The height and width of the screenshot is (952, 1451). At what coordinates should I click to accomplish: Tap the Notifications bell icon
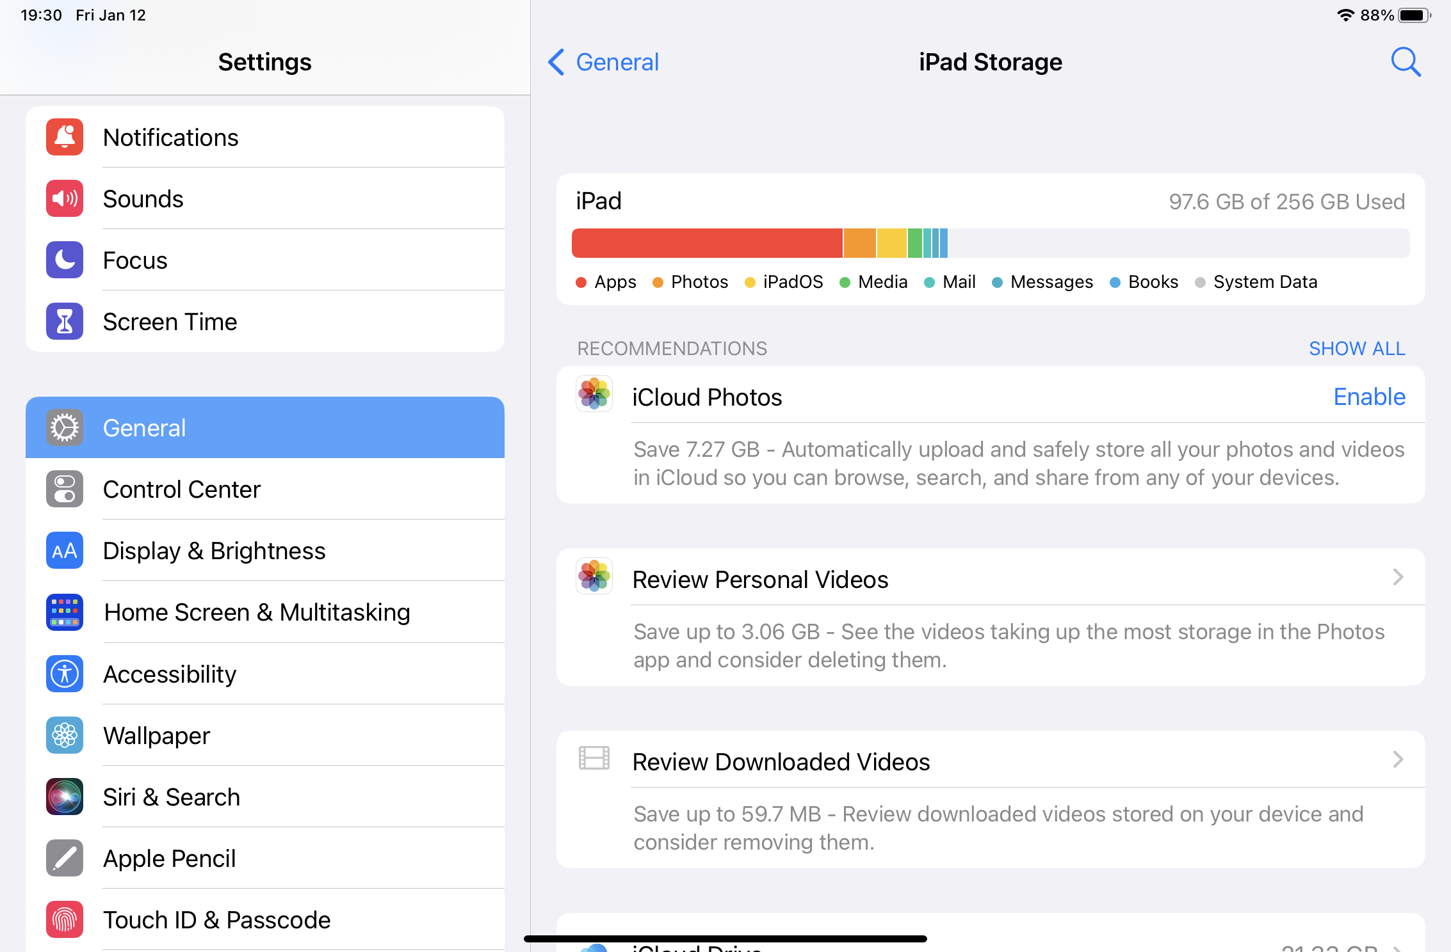[65, 137]
